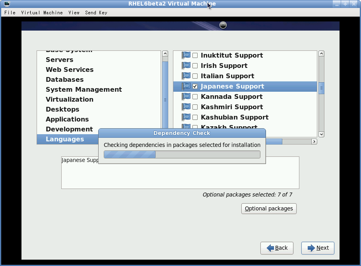Click the flag icon beside Italian Support
The image size is (361, 266).
point(186,76)
